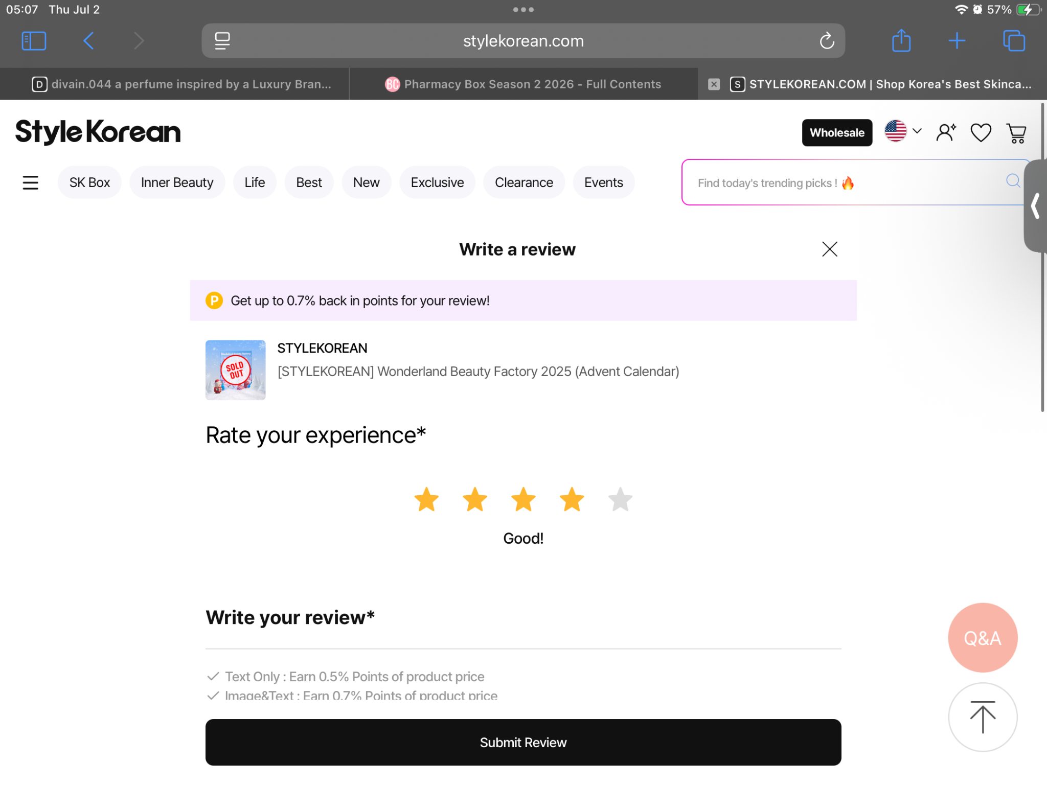Toggle the Safari sidebar
1047x785 pixels.
[x=34, y=41]
